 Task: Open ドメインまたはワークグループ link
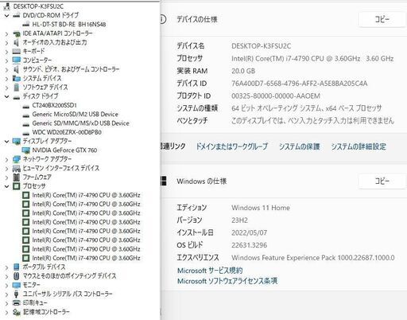coord(232,146)
